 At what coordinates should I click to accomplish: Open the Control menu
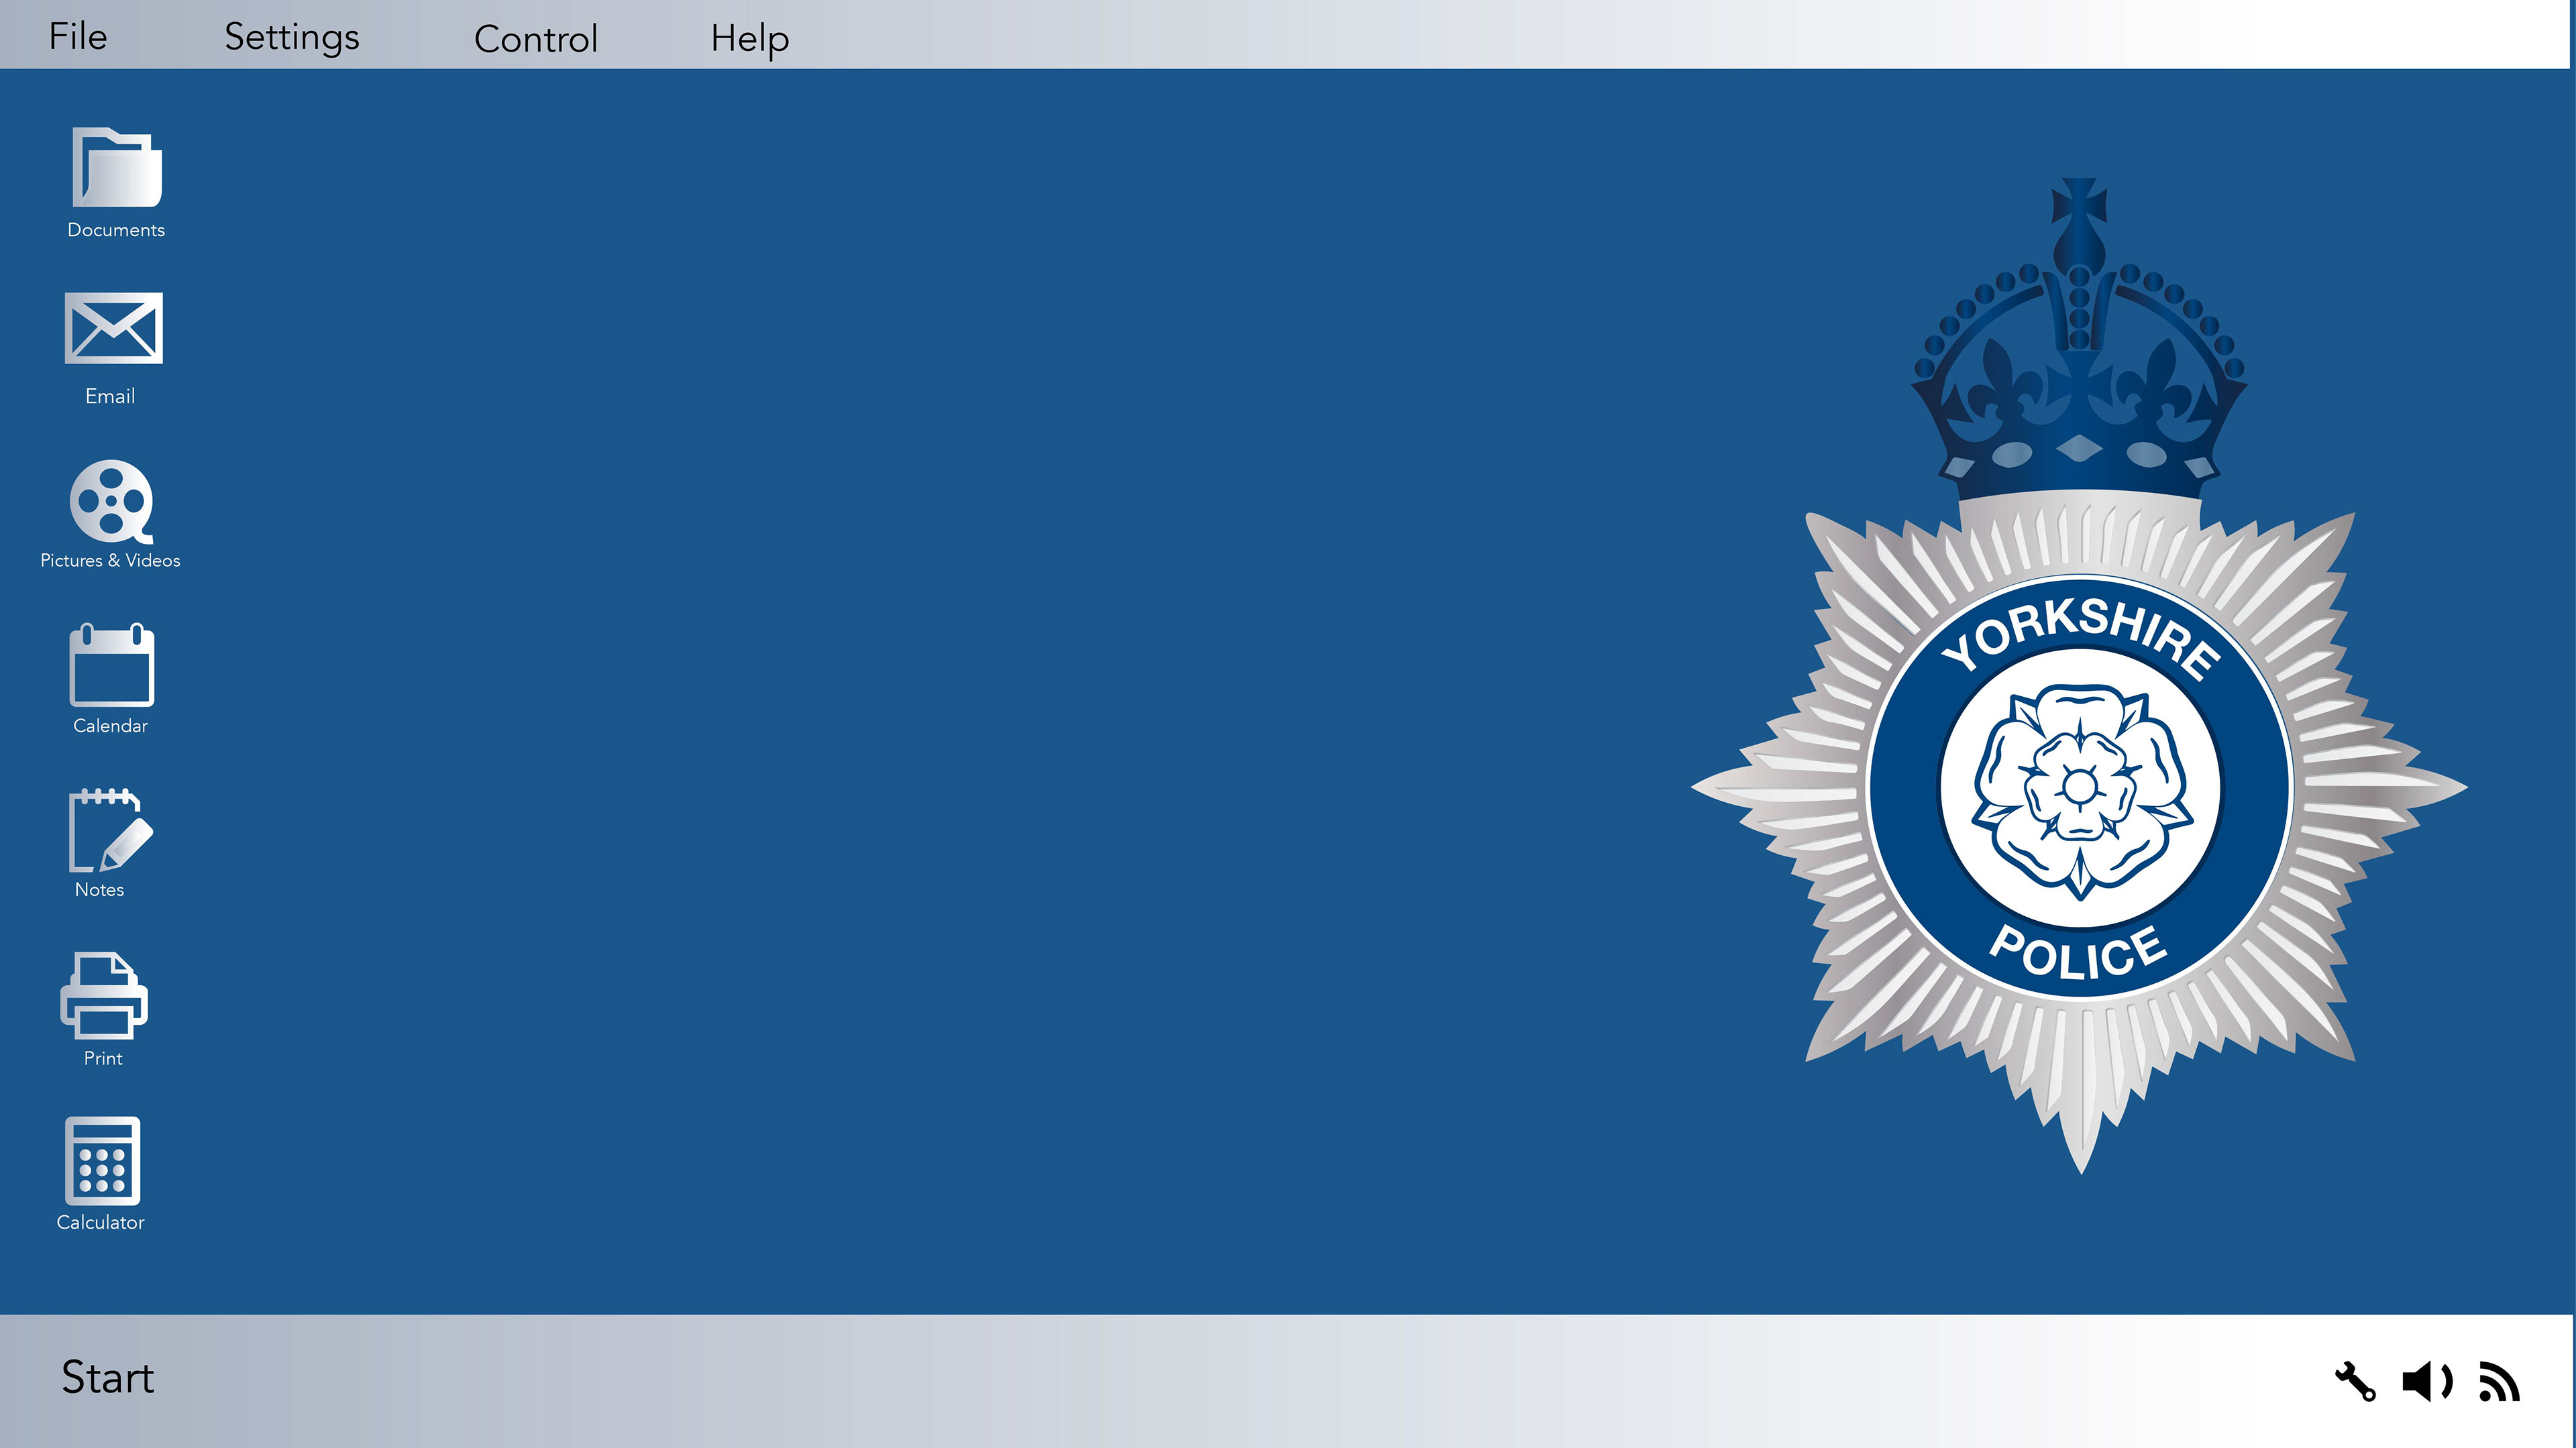[536, 39]
